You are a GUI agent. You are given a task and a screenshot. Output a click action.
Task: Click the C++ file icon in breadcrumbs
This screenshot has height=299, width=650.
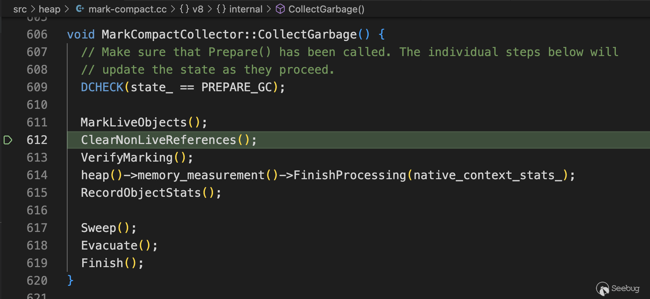[x=80, y=9]
